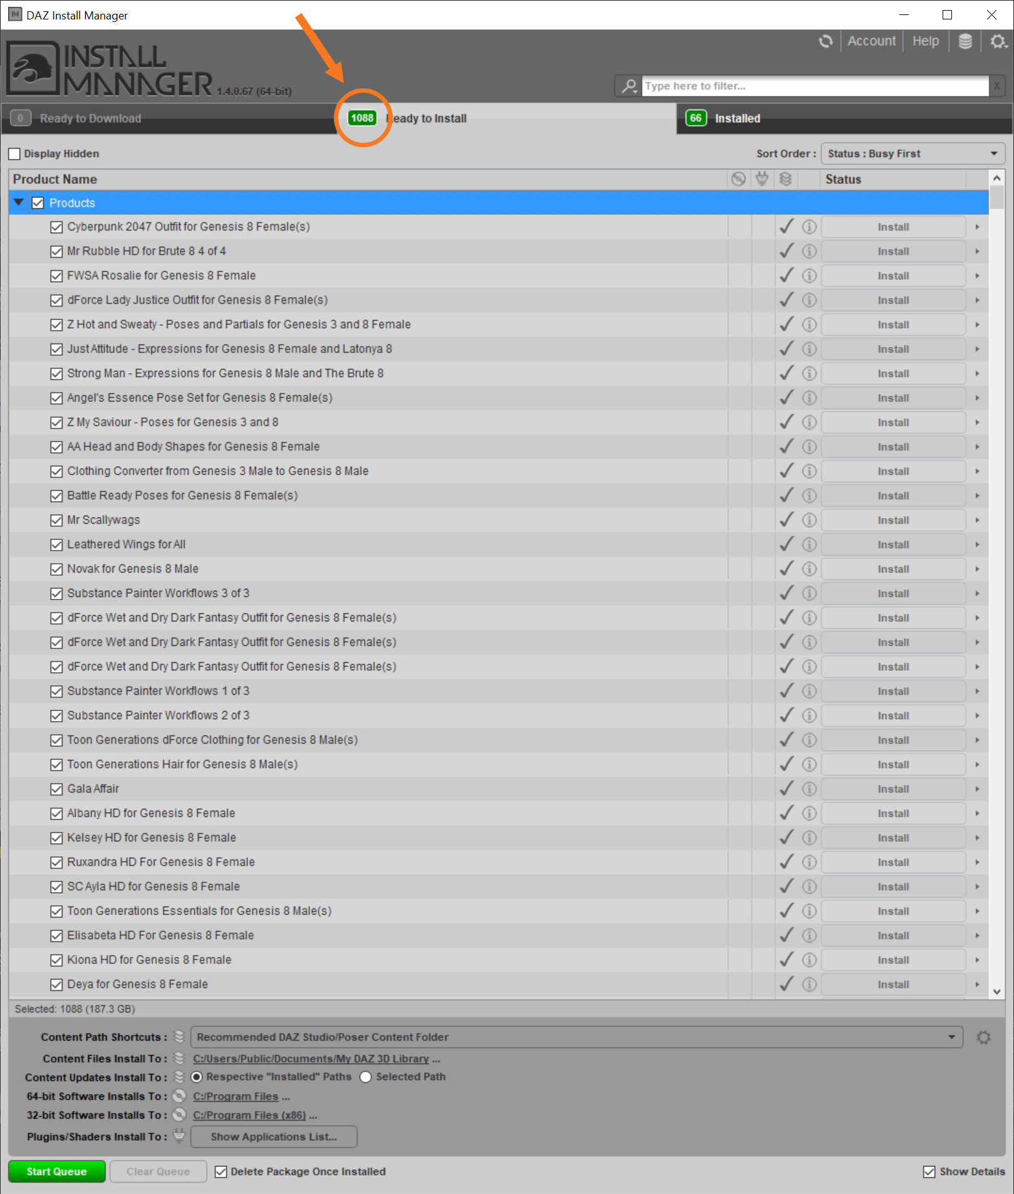Switch to the Installed tab

pyautogui.click(x=844, y=118)
